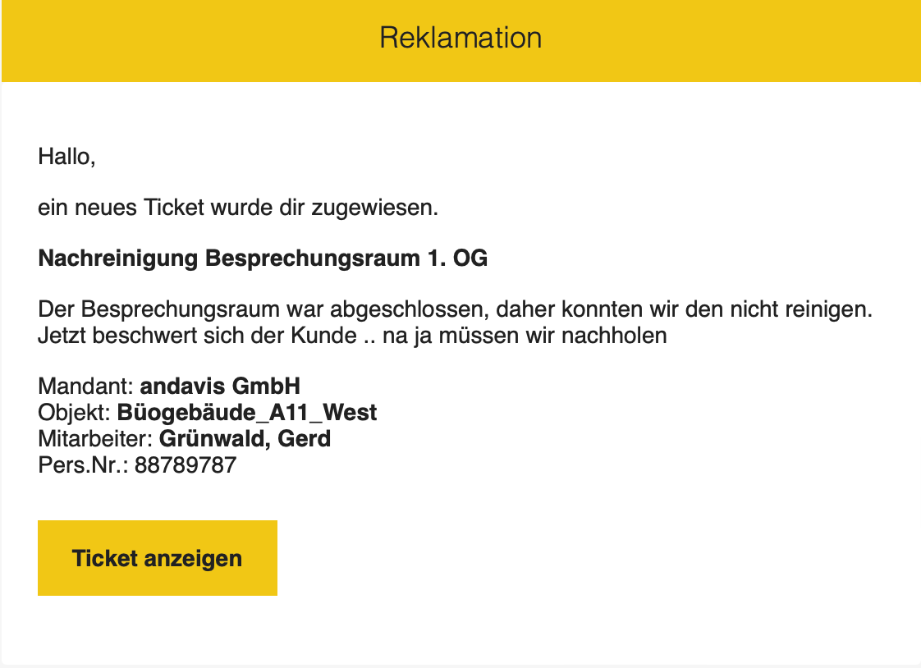Screen dimensions: 921x668
Task: Click the Mitarbeiter label
Action: [x=95, y=438]
